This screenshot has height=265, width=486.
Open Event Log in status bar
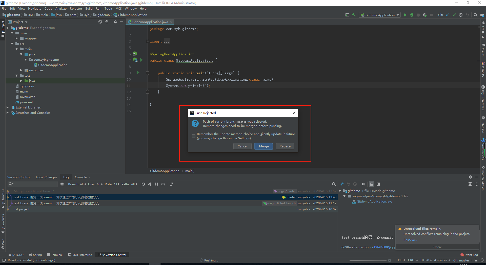point(469,255)
